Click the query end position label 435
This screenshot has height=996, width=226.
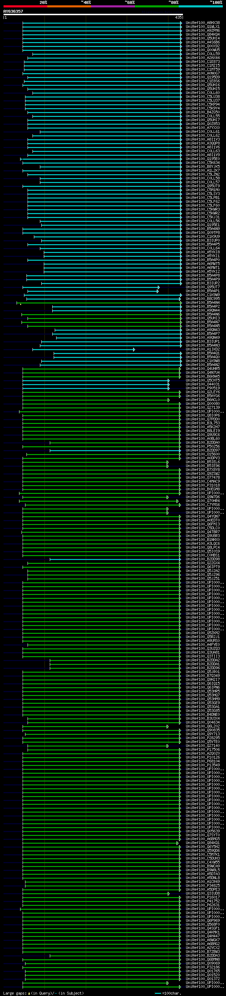click(x=178, y=17)
